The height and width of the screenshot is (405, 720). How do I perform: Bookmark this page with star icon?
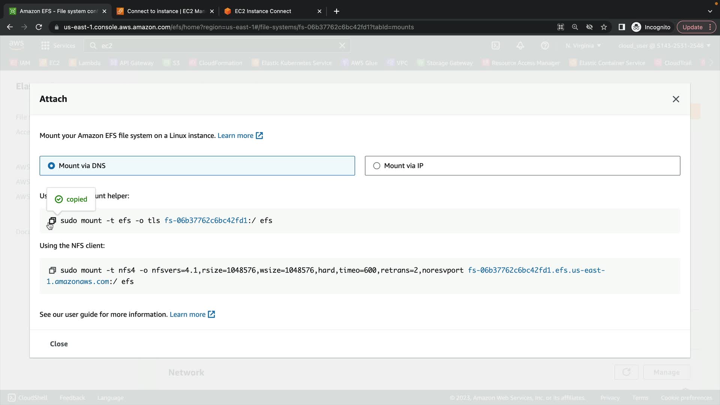(x=604, y=27)
